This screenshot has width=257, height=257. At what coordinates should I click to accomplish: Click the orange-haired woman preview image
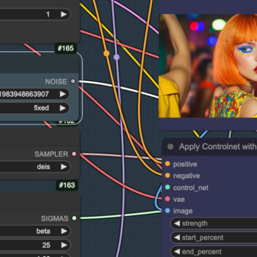pyautogui.click(x=208, y=66)
